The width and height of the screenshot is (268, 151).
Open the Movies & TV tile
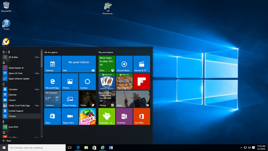coord(142,64)
